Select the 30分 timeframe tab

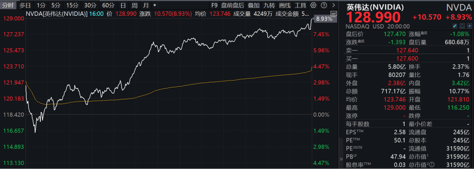pyautogui.click(x=90, y=5)
